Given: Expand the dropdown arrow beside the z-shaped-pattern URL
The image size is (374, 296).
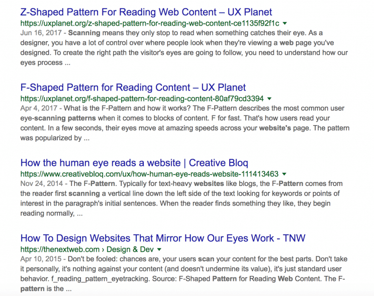Looking at the screenshot, I should tap(285, 24).
